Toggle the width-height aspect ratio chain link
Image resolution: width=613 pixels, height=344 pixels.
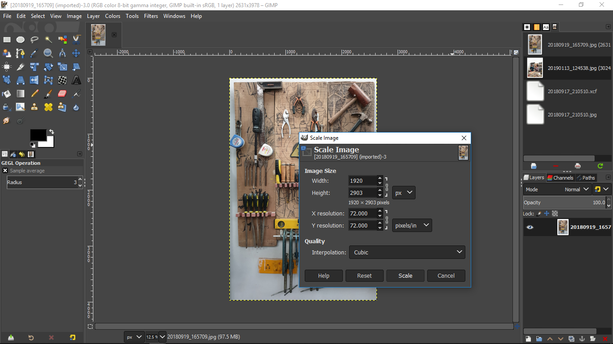coord(386,187)
